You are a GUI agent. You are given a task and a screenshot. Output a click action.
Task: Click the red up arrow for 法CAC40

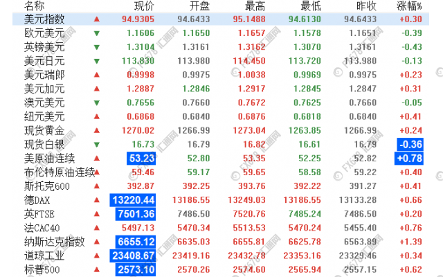[x=97, y=228]
